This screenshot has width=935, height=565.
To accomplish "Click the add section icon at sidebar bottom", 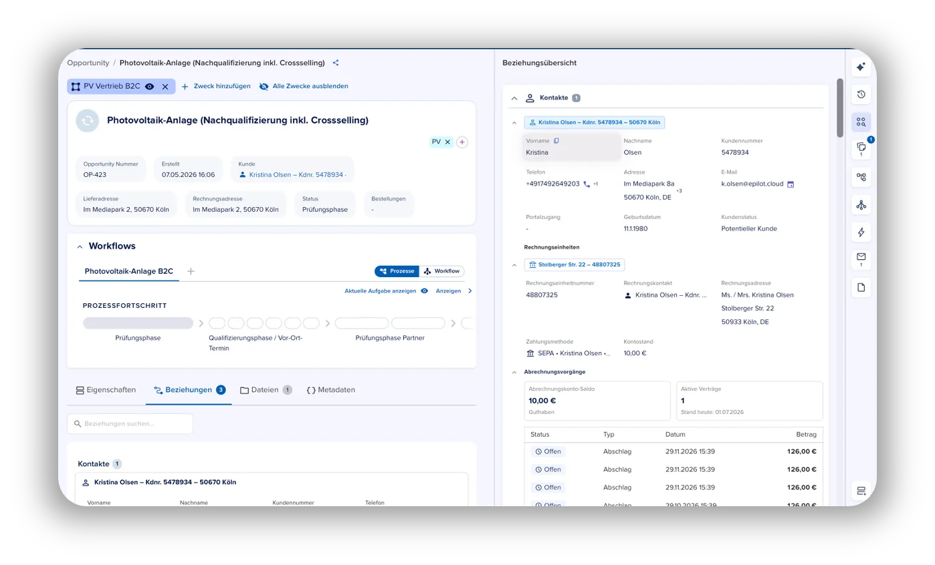I will 861,491.
